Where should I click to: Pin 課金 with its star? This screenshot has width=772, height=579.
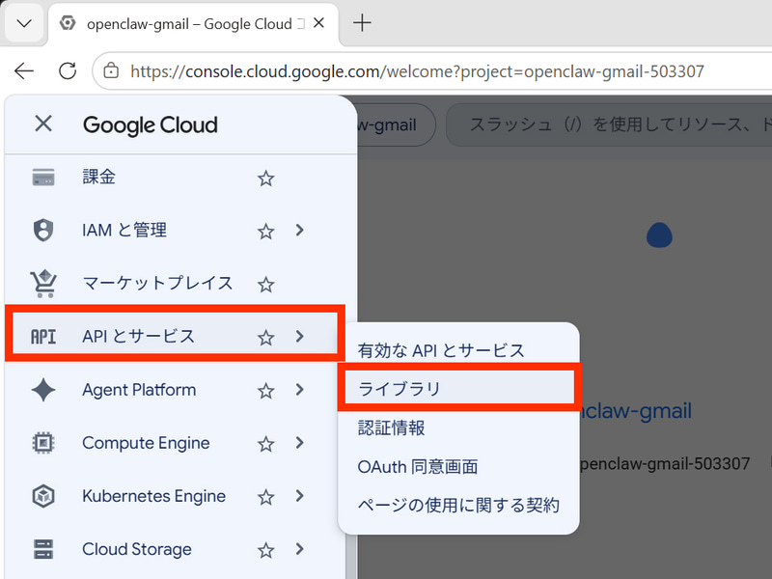click(x=266, y=179)
